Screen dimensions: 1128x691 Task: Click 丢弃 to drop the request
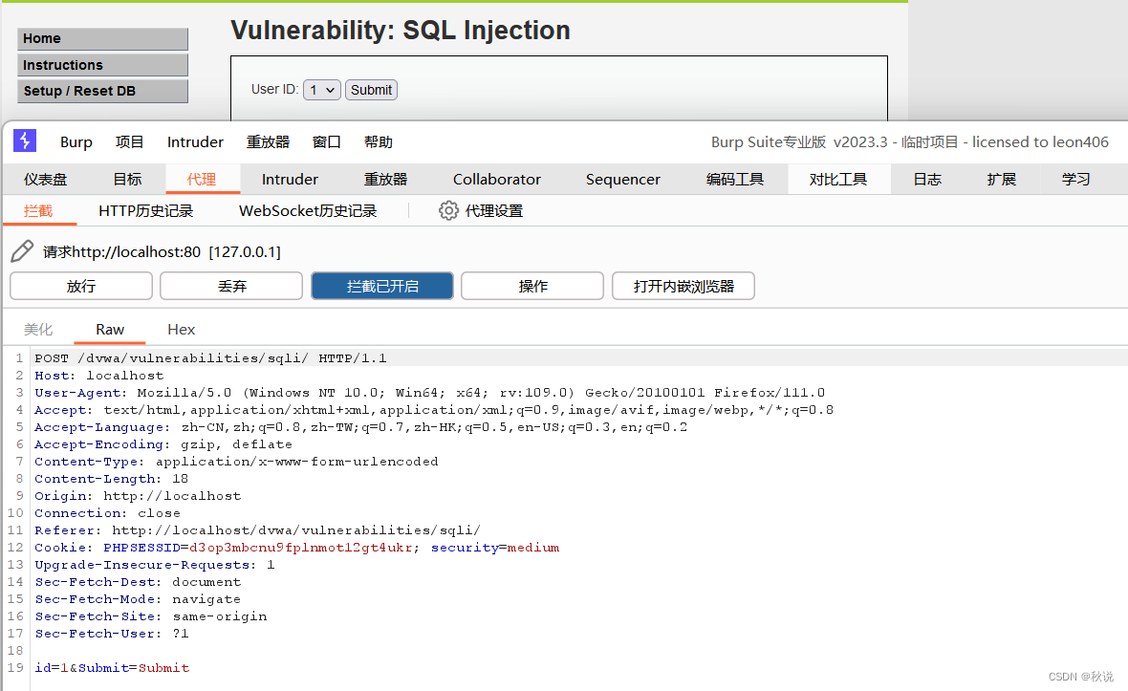tap(231, 286)
